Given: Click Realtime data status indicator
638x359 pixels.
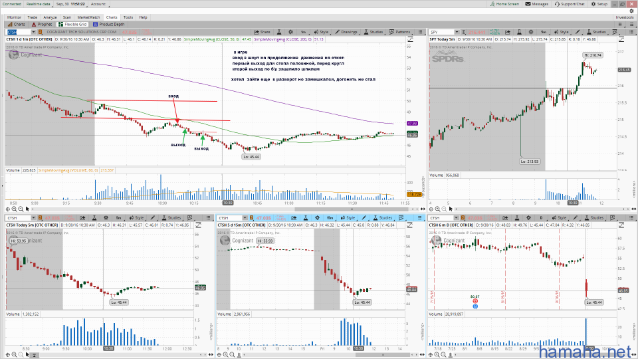Looking at the screenshot, I should tap(39, 4).
